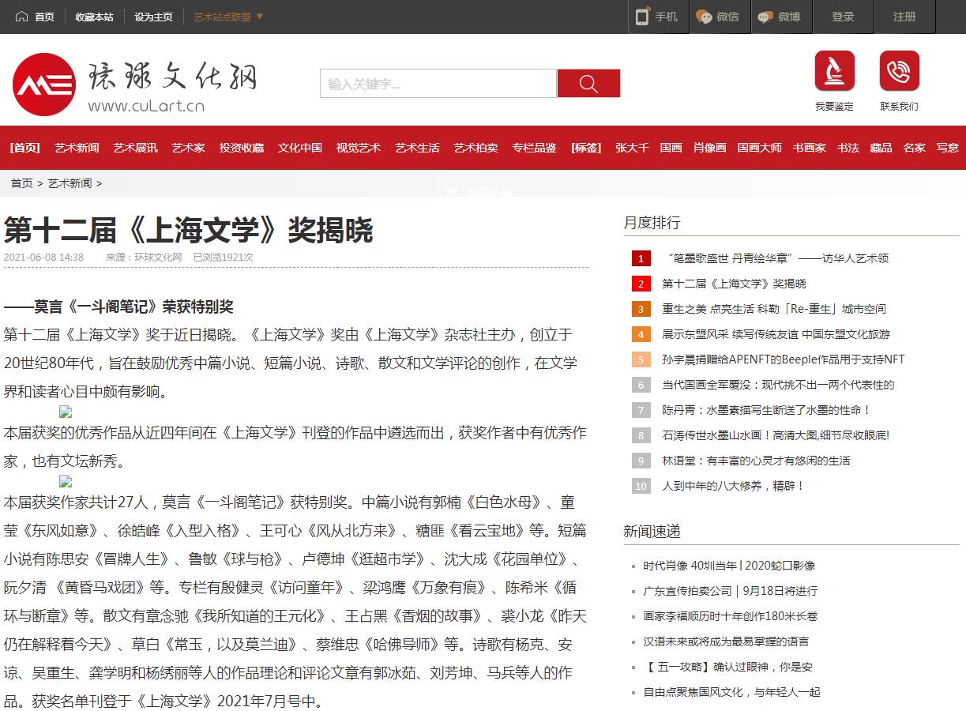Click second broken image in article

tap(66, 480)
